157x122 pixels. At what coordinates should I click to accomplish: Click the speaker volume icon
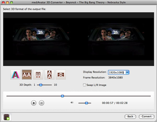click(72, 102)
